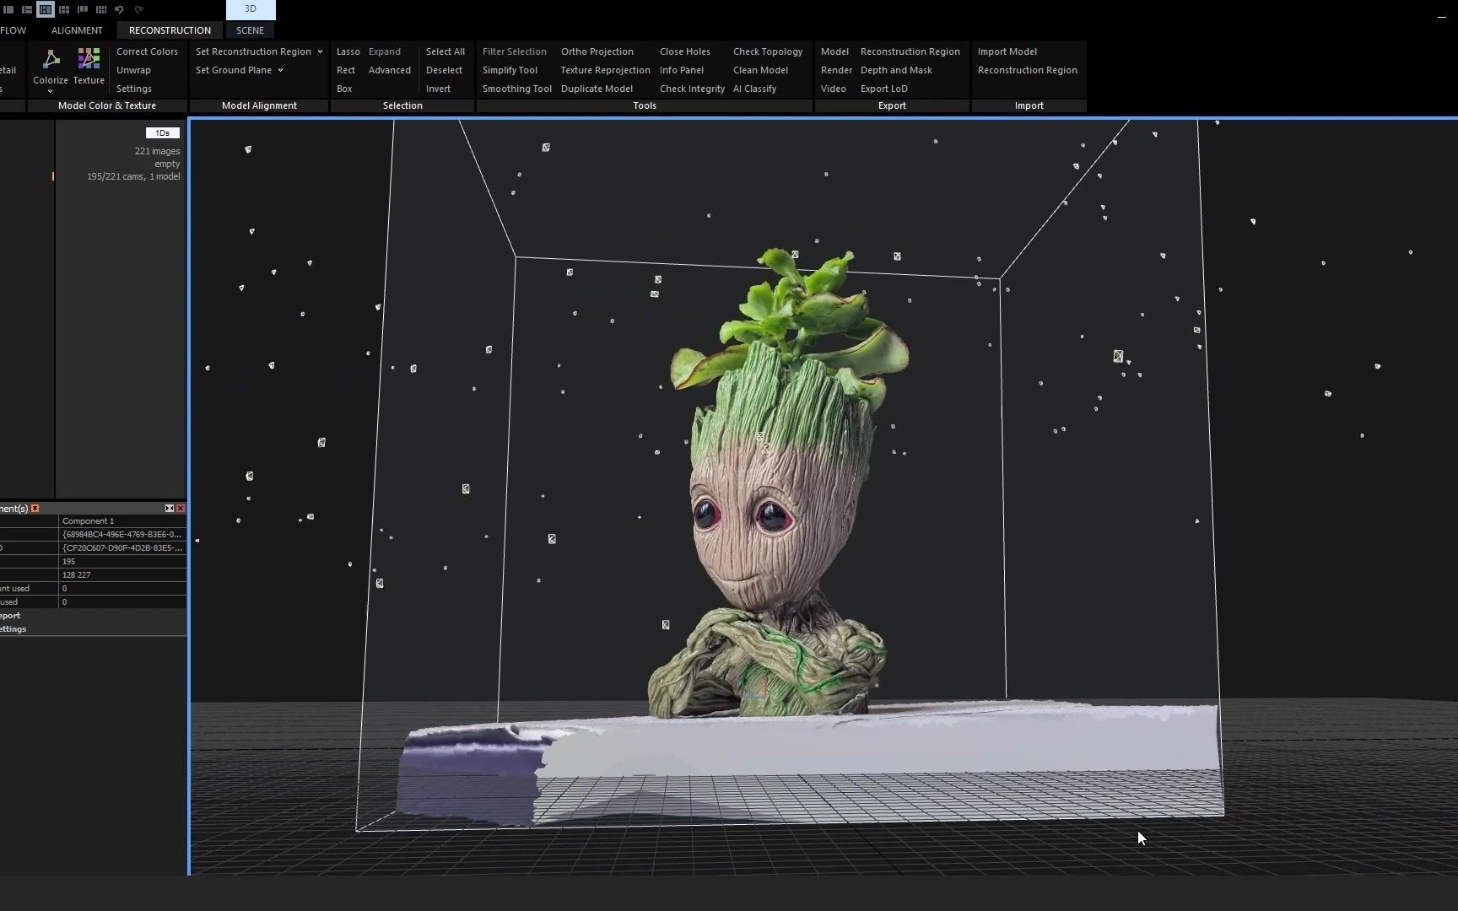Select the Lasso selection tool

(x=348, y=51)
